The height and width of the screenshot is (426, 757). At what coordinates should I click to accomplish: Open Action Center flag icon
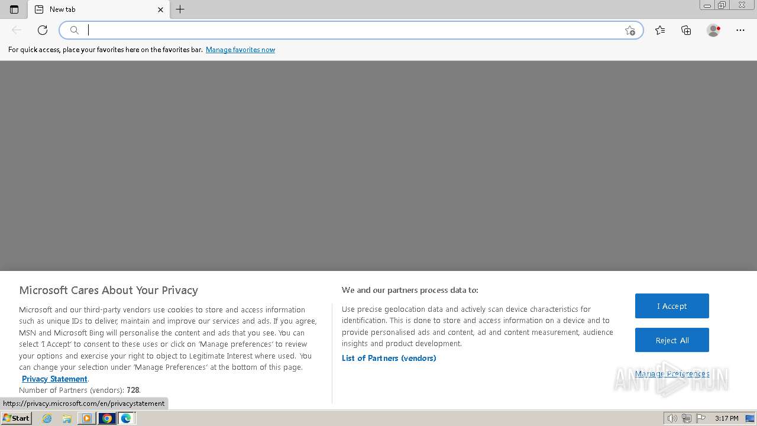point(701,418)
